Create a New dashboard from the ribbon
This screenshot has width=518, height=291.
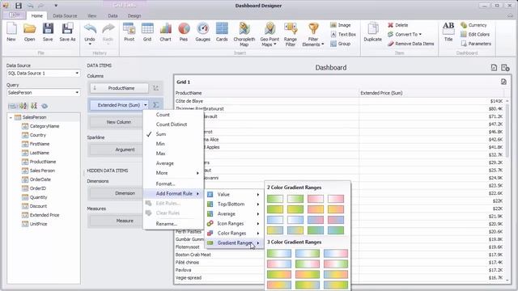click(11, 32)
